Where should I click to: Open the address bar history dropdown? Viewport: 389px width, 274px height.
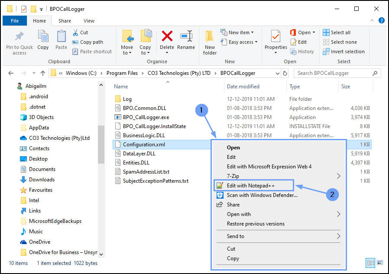pyautogui.click(x=278, y=73)
